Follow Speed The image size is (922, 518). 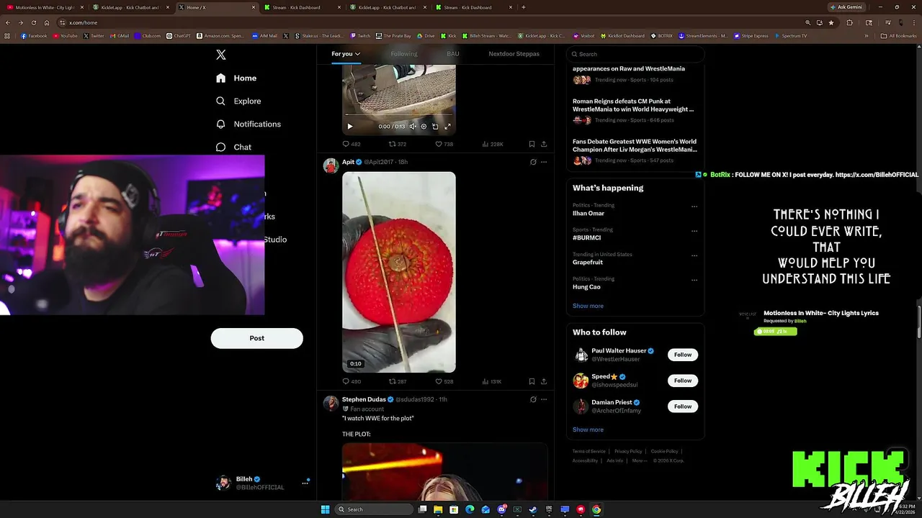(683, 381)
